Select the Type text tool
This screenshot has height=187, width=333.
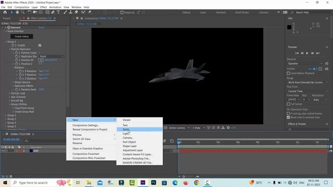[x=58, y=12]
